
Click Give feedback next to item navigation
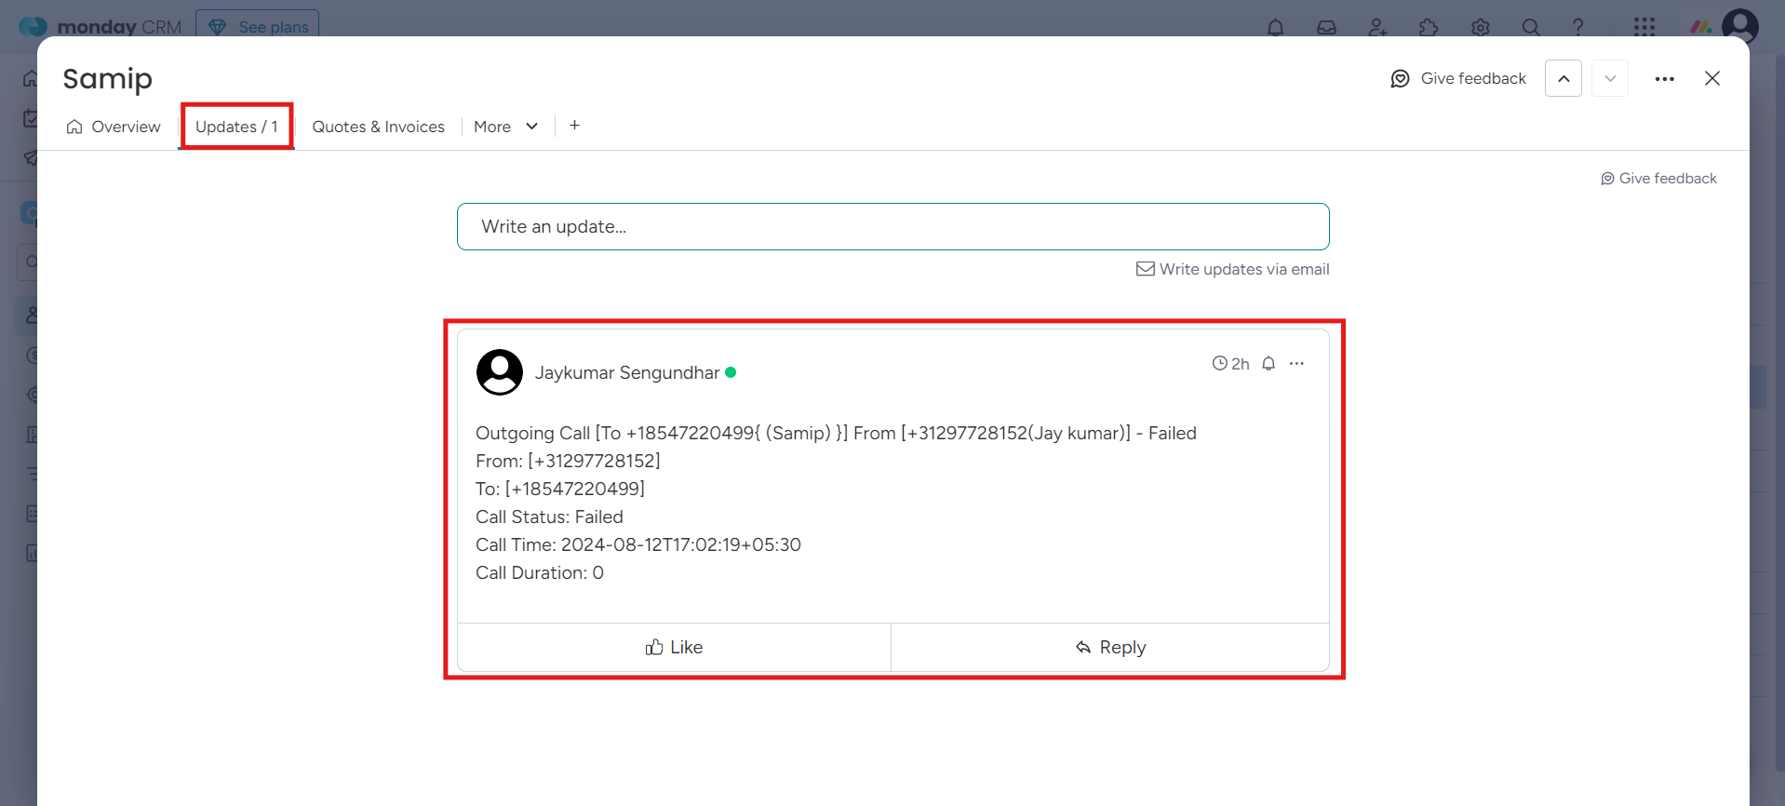tap(1458, 78)
